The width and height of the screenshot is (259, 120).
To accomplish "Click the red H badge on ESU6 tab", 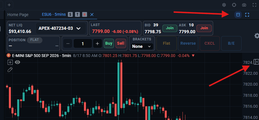I will 85,15.
